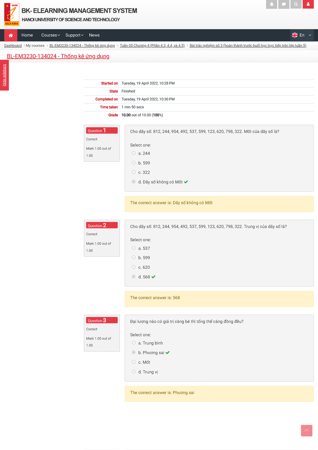The height and width of the screenshot is (450, 318).
Task: Click the search magnifier icon
Action: (296, 4)
